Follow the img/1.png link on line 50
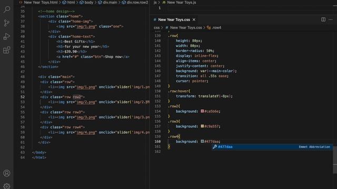Image resolution: width=337 pixels, height=189 pixels. point(86,87)
